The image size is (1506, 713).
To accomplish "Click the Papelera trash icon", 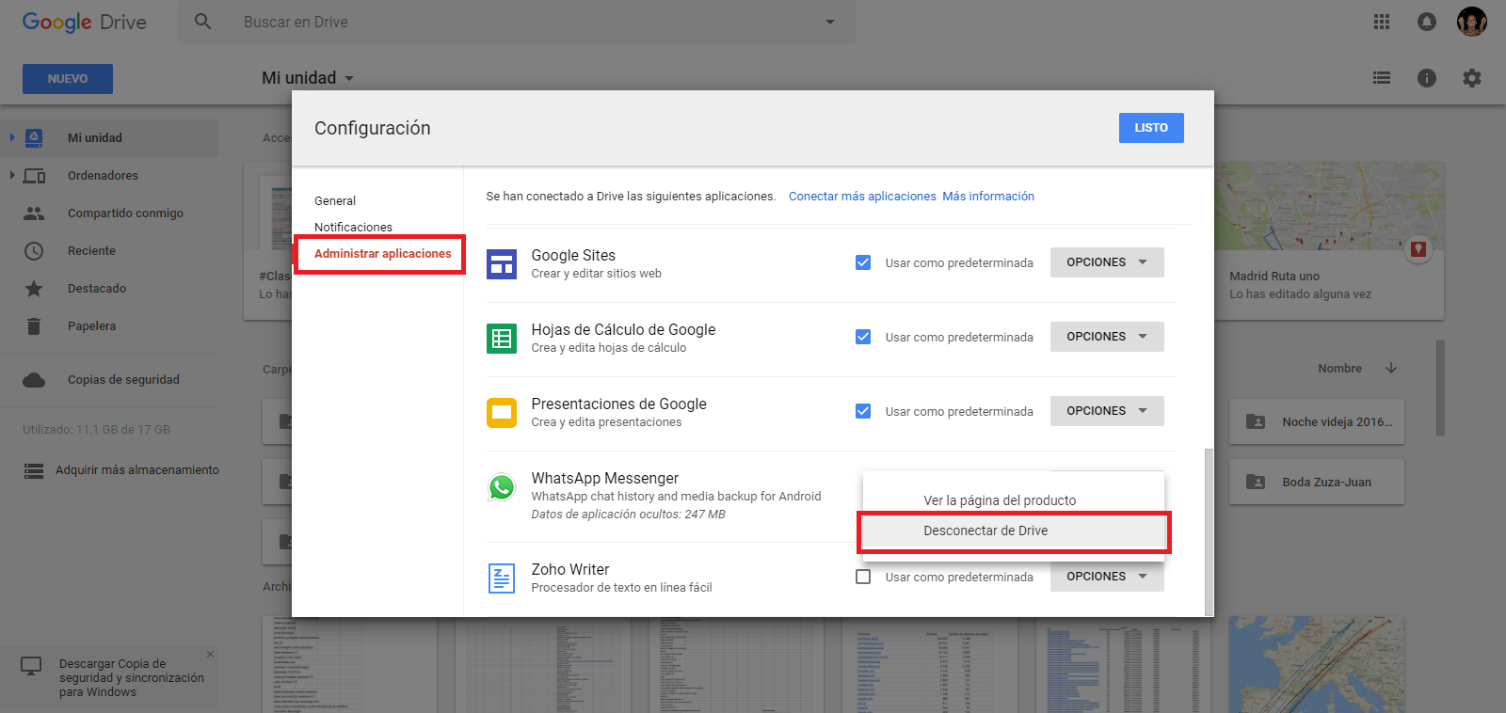I will click(34, 326).
